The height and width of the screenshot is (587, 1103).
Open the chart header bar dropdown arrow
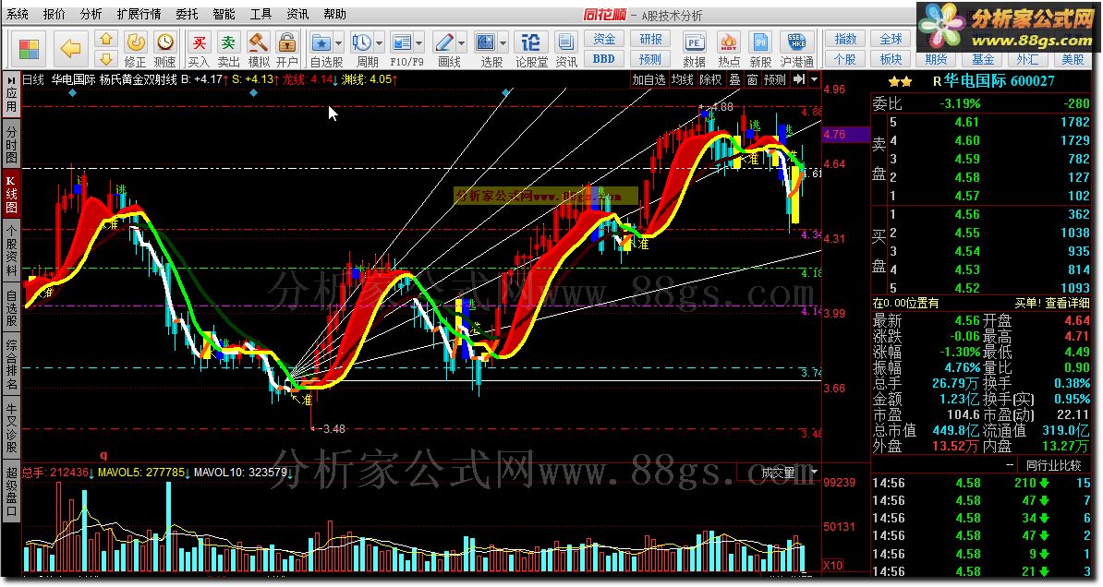click(x=814, y=79)
